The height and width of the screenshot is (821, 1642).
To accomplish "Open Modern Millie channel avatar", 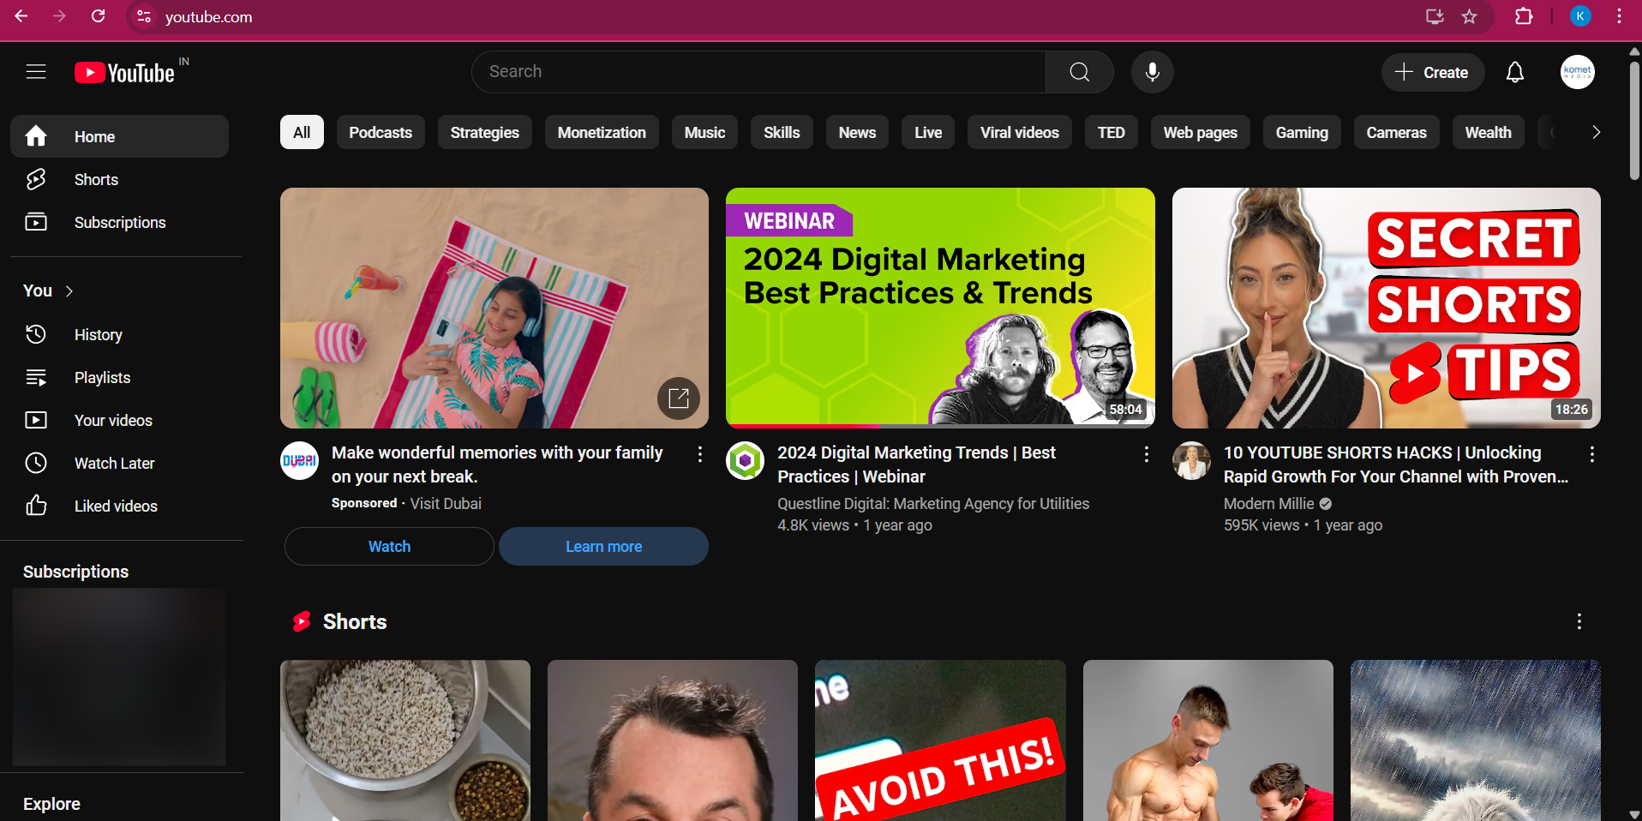I will pyautogui.click(x=1191, y=461).
